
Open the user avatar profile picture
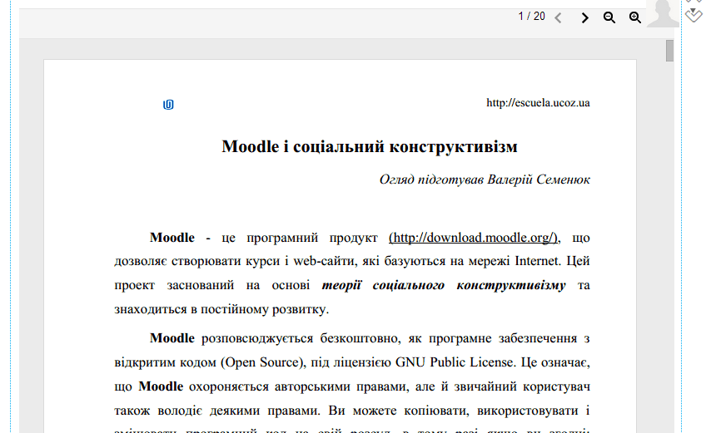pyautogui.click(x=663, y=13)
